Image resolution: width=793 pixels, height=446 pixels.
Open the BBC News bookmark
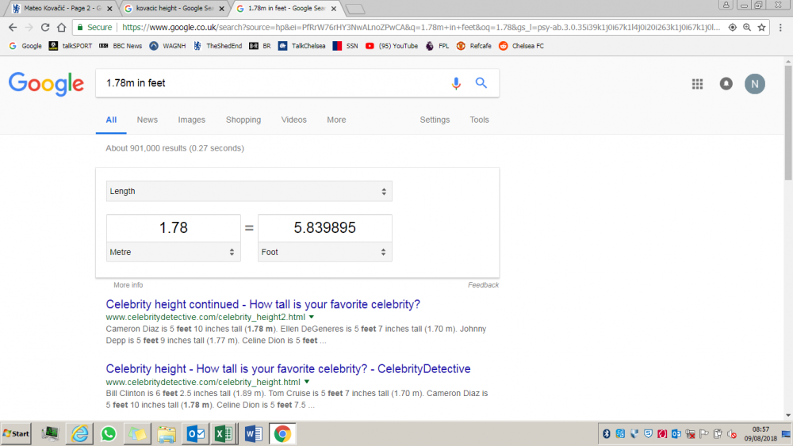[x=121, y=46]
